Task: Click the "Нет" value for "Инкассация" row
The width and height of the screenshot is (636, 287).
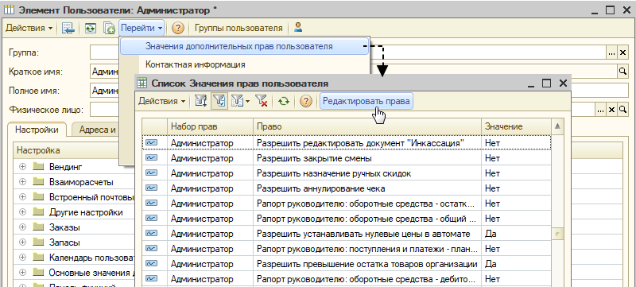Action: click(516, 142)
